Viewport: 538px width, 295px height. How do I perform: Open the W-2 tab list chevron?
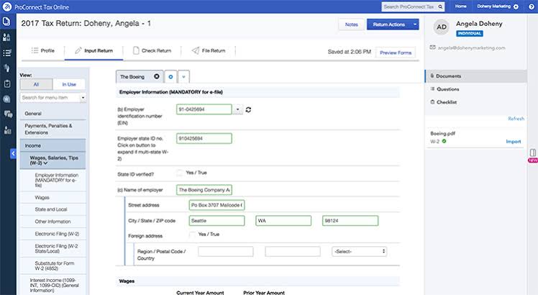point(183,76)
